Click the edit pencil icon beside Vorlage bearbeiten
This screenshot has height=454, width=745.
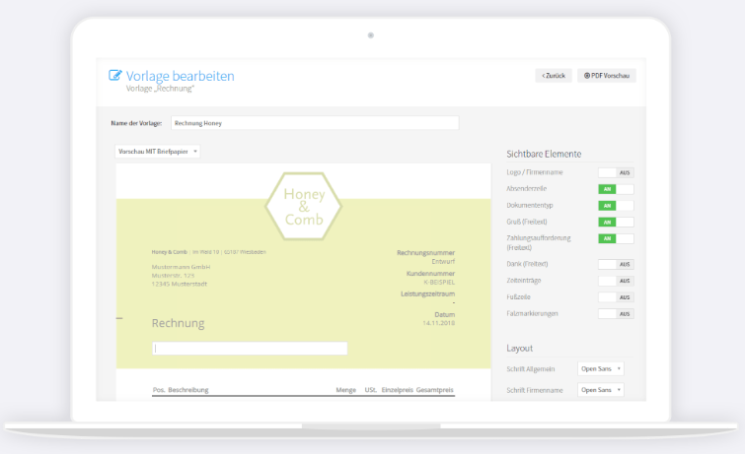tap(115, 75)
